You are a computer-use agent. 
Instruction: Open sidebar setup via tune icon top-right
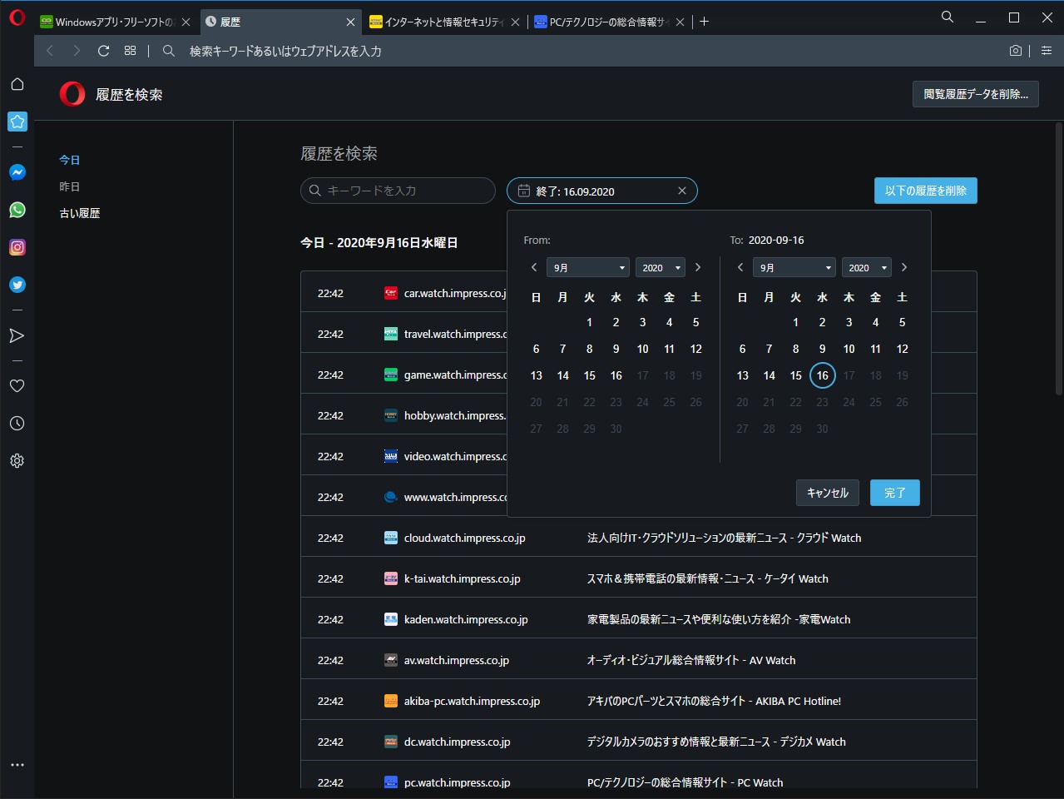[1046, 51]
